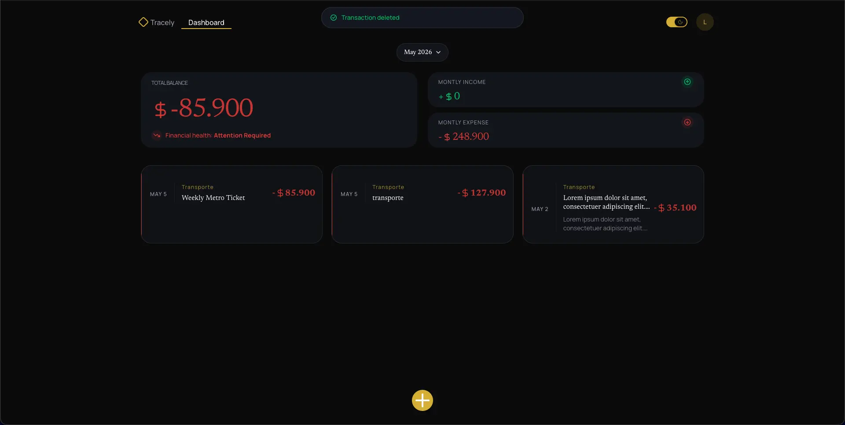Click the grey Lorem ipsum description text
Screen dimensions: 845x425
click(x=605, y=224)
